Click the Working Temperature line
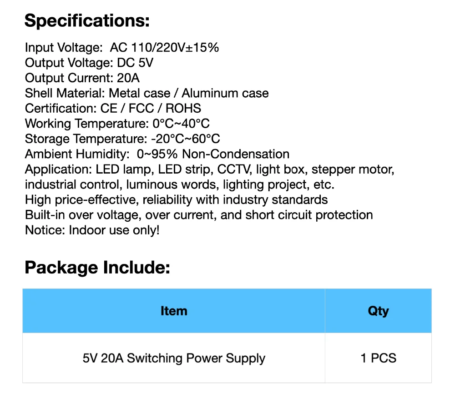 point(117,124)
